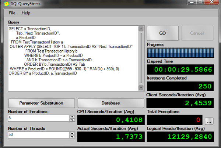Click inside the Query text box

[73, 58]
